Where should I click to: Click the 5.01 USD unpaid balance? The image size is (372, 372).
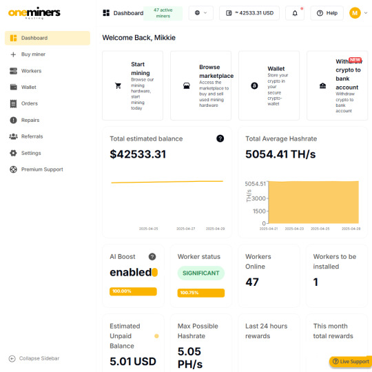click(133, 362)
